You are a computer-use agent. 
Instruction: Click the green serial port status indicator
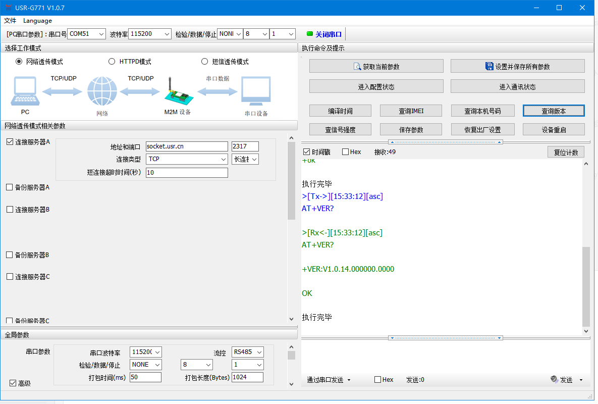point(310,34)
